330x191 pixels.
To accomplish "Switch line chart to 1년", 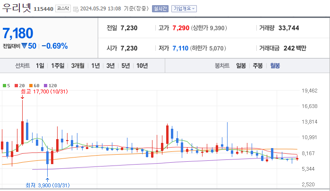I will 95,66.
